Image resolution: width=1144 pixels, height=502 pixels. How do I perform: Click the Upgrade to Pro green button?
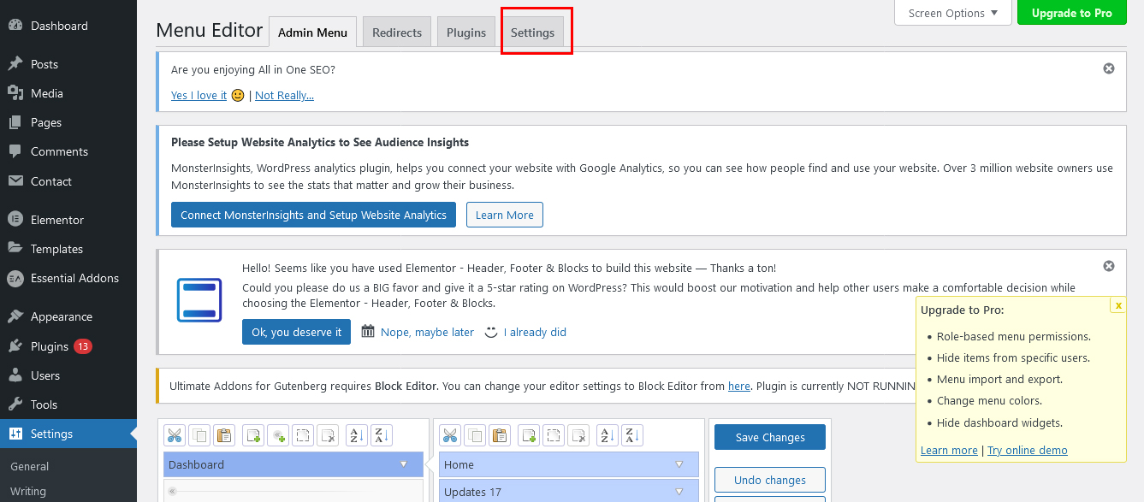(x=1072, y=13)
